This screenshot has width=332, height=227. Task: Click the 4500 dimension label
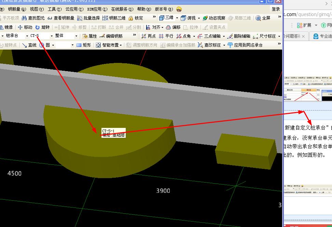pyautogui.click(x=14, y=173)
